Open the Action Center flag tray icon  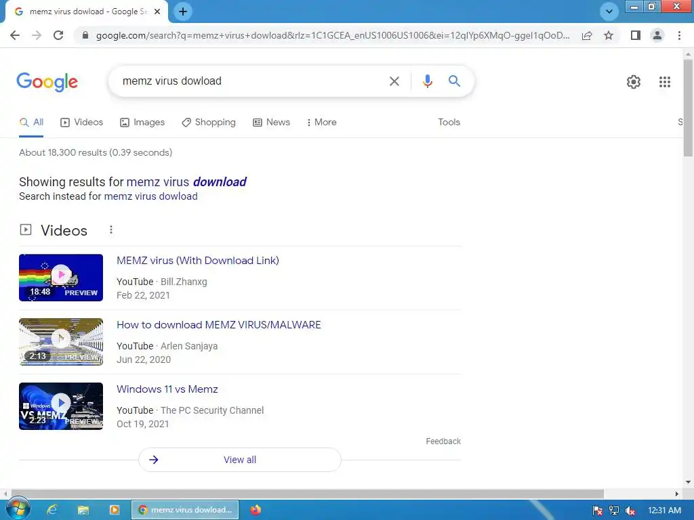tap(598, 511)
